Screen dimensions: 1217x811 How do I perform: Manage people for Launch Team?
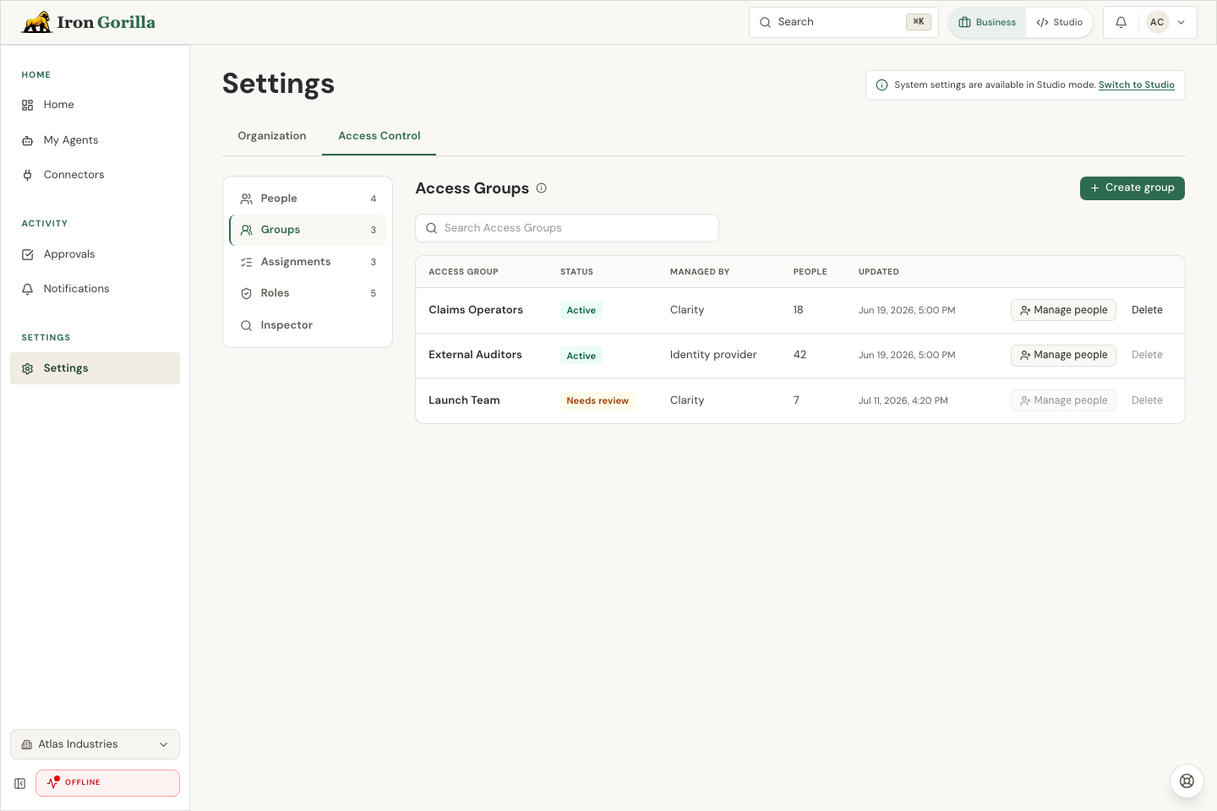(x=1063, y=400)
